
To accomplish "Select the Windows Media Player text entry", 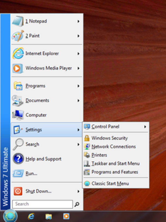I will (49, 68).
